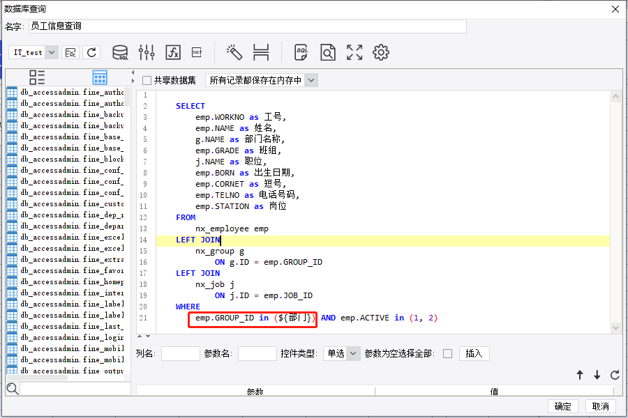Cancel the dialog with 取消
The width and height of the screenshot is (628, 418).
coord(600,406)
